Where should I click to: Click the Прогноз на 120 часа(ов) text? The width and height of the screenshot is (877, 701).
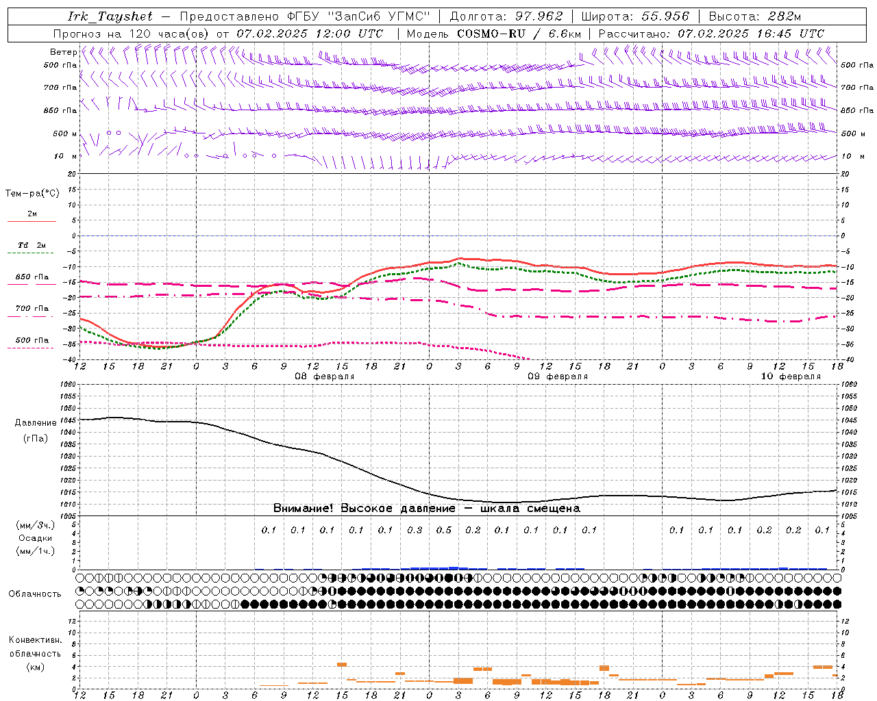click(132, 34)
